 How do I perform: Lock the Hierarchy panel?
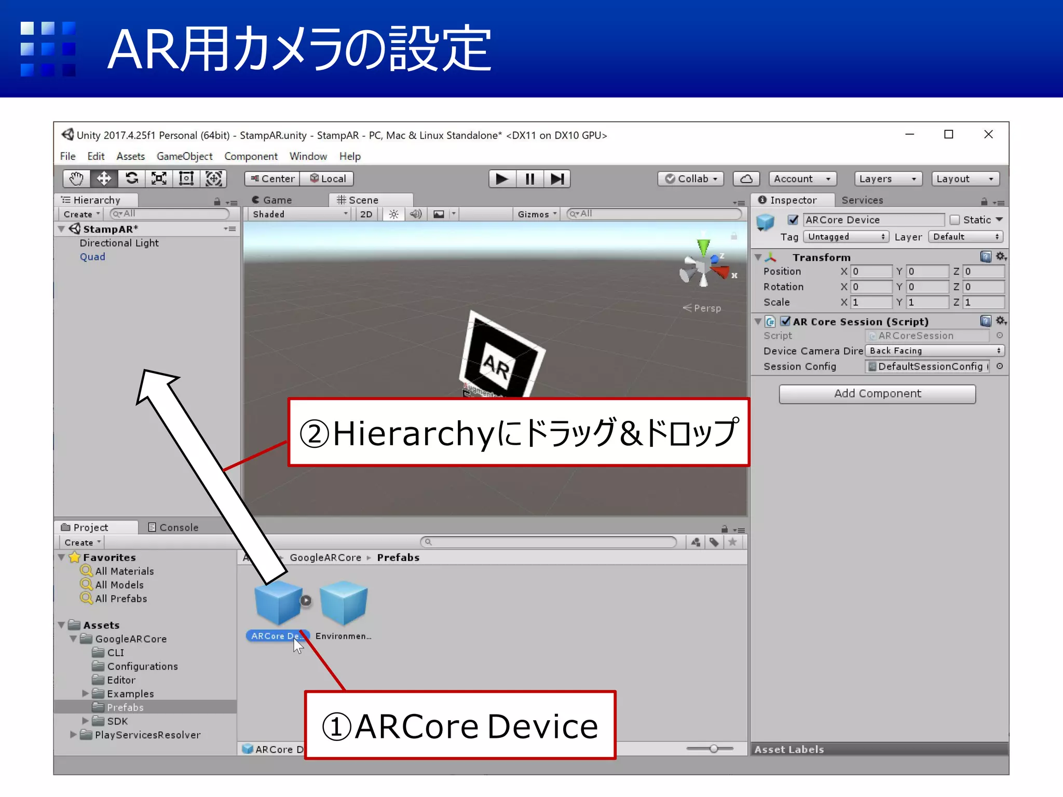pyautogui.click(x=217, y=201)
